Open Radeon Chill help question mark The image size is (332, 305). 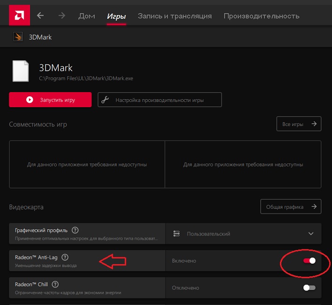55,284
